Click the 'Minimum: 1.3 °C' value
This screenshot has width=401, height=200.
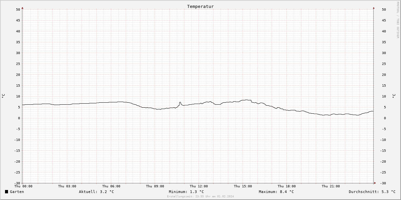pyautogui.click(x=186, y=192)
